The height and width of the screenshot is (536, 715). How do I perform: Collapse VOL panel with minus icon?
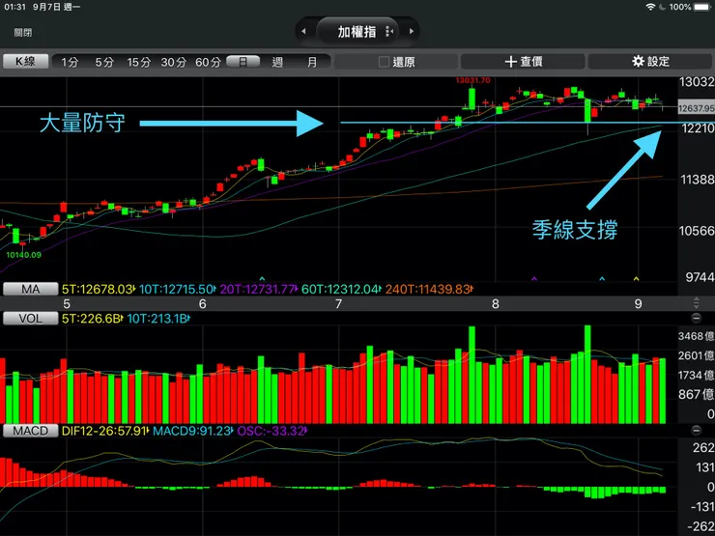tap(697, 318)
